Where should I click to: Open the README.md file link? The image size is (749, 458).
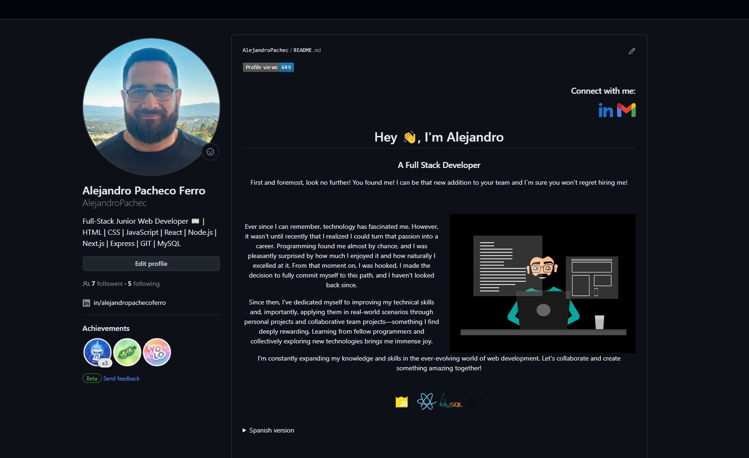(x=307, y=50)
